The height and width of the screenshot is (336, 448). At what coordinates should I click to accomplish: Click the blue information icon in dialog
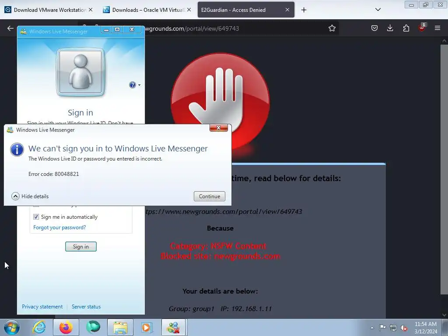pos(17,150)
